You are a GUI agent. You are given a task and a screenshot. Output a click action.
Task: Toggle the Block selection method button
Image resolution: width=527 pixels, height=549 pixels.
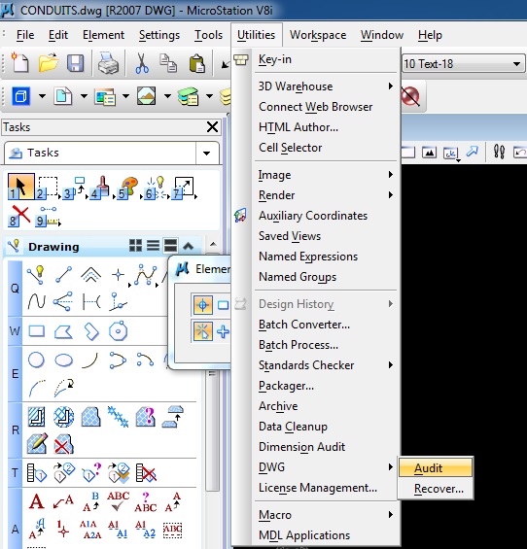point(223,304)
